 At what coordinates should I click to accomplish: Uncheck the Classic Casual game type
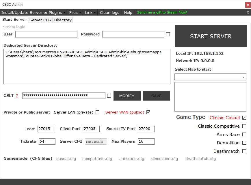coord(244,118)
